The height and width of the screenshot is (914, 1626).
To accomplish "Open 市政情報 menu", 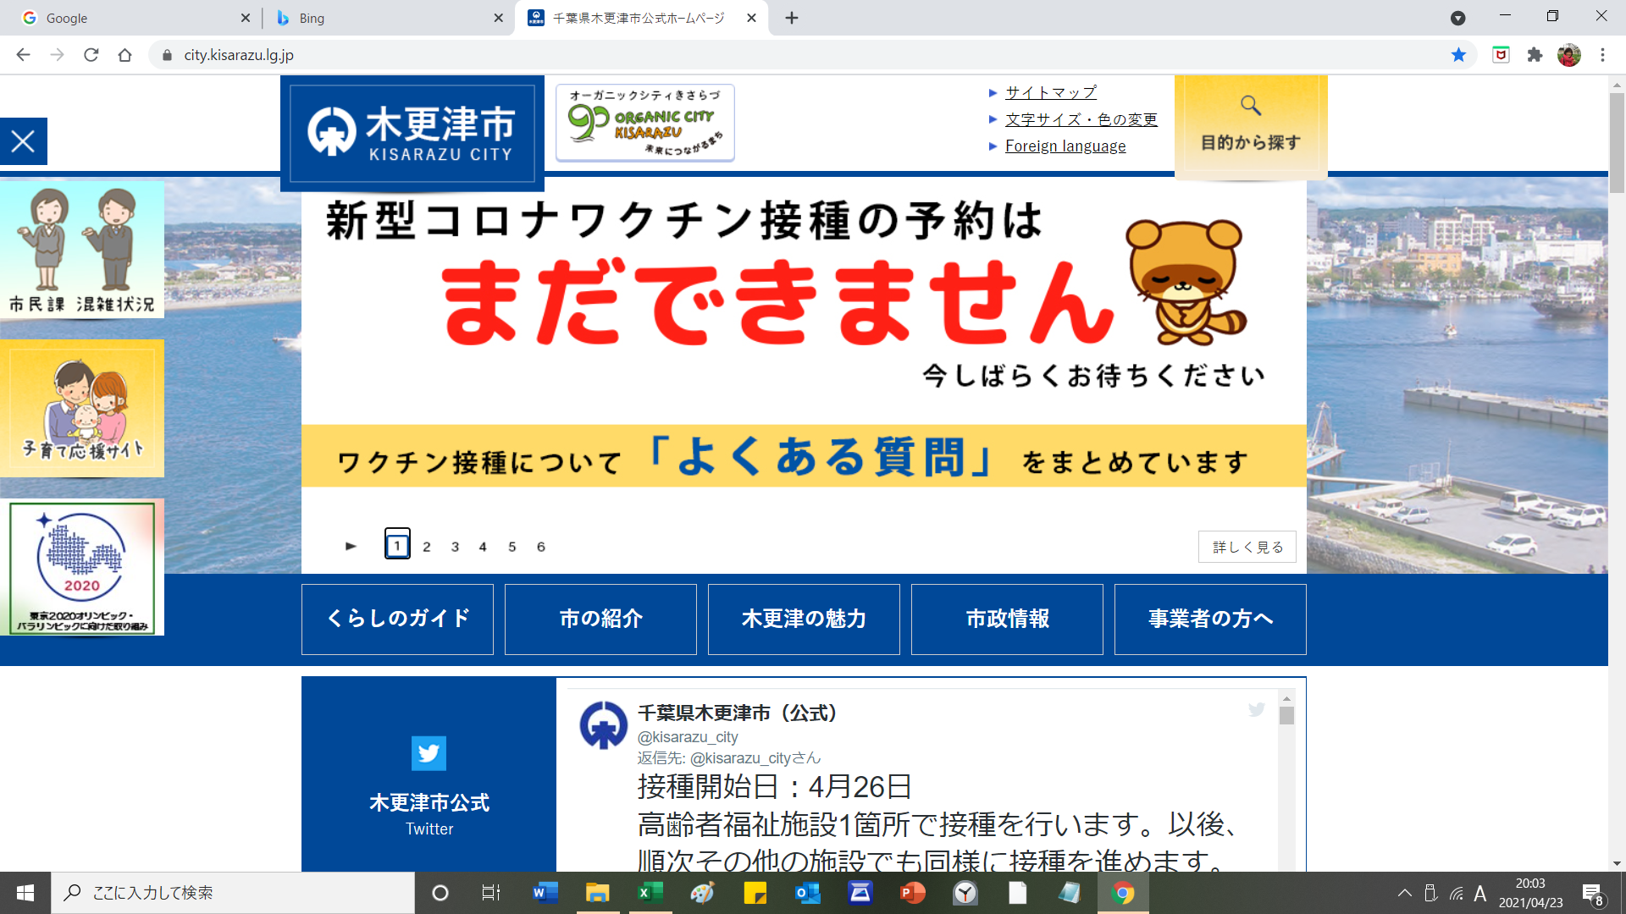I will pyautogui.click(x=1007, y=619).
